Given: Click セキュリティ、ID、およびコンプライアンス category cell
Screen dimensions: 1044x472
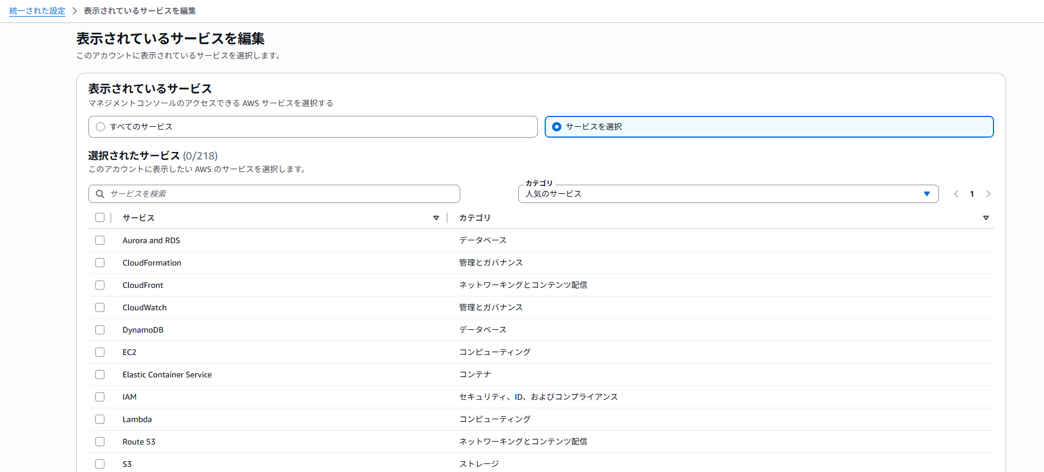Looking at the screenshot, I should pyautogui.click(x=538, y=397).
